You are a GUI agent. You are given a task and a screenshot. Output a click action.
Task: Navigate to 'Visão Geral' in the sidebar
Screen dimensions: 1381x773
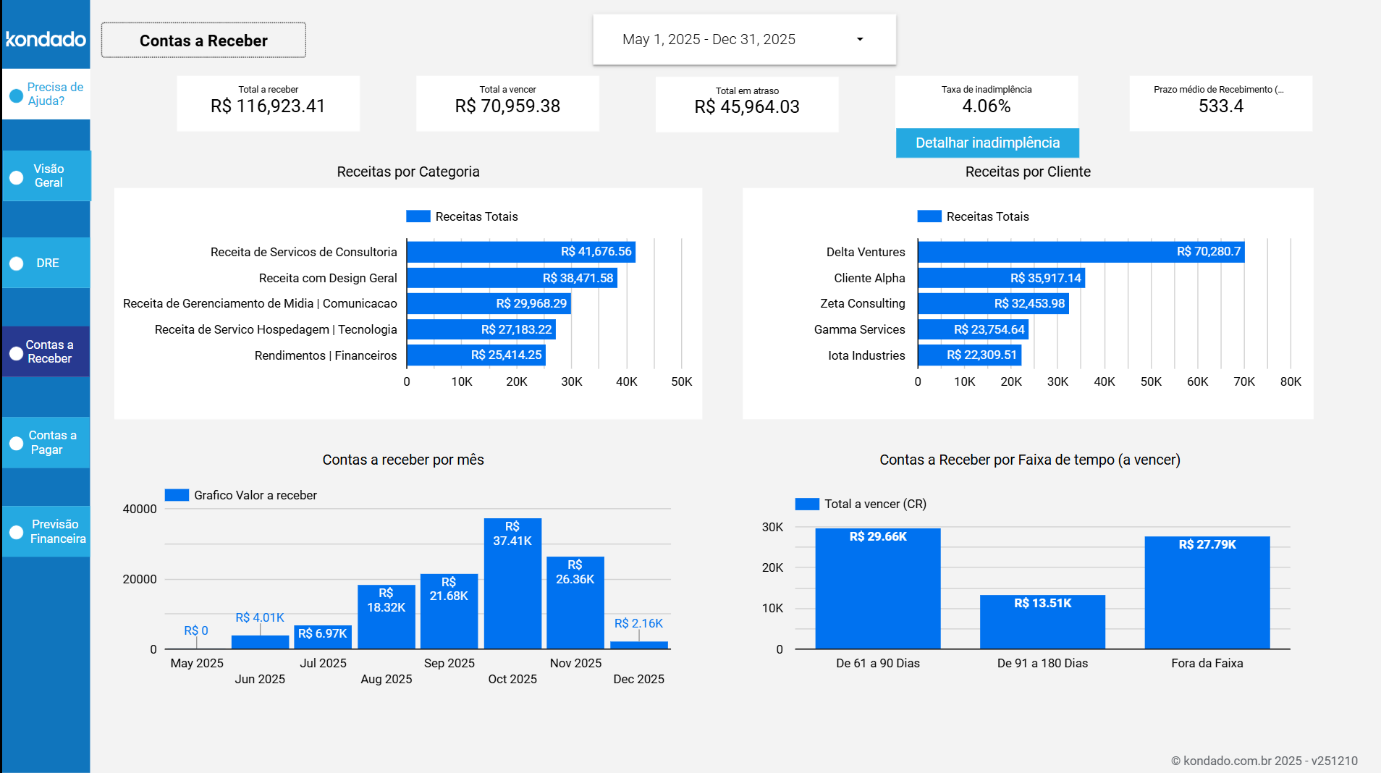(47, 176)
